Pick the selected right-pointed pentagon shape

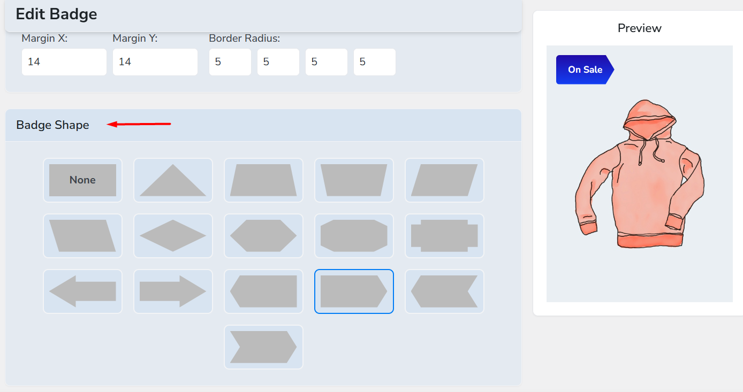click(354, 291)
